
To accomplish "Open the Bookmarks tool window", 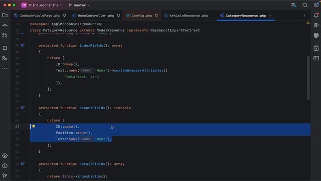I will pos(5,48).
